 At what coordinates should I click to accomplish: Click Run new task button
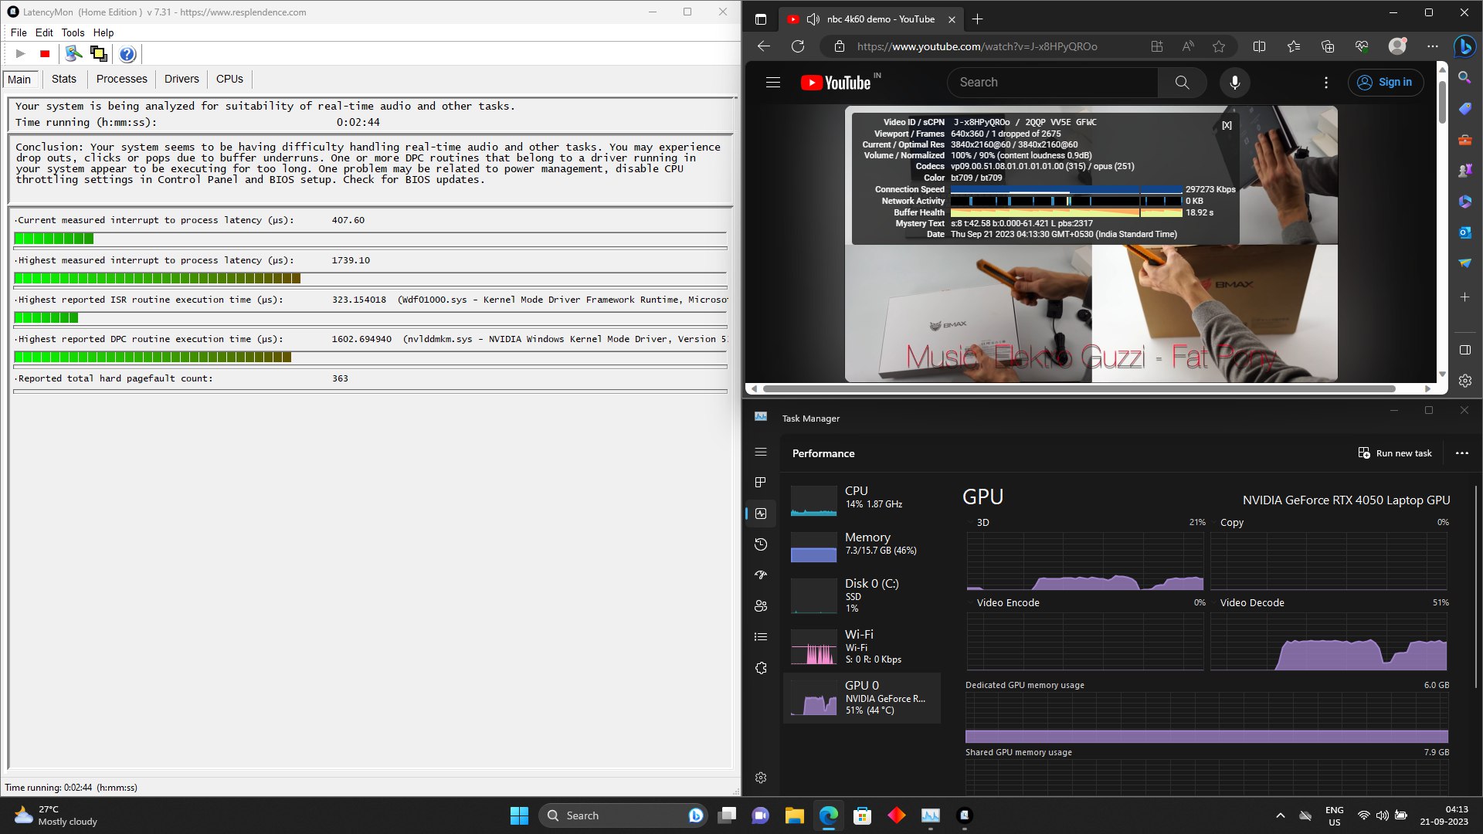[x=1395, y=453]
